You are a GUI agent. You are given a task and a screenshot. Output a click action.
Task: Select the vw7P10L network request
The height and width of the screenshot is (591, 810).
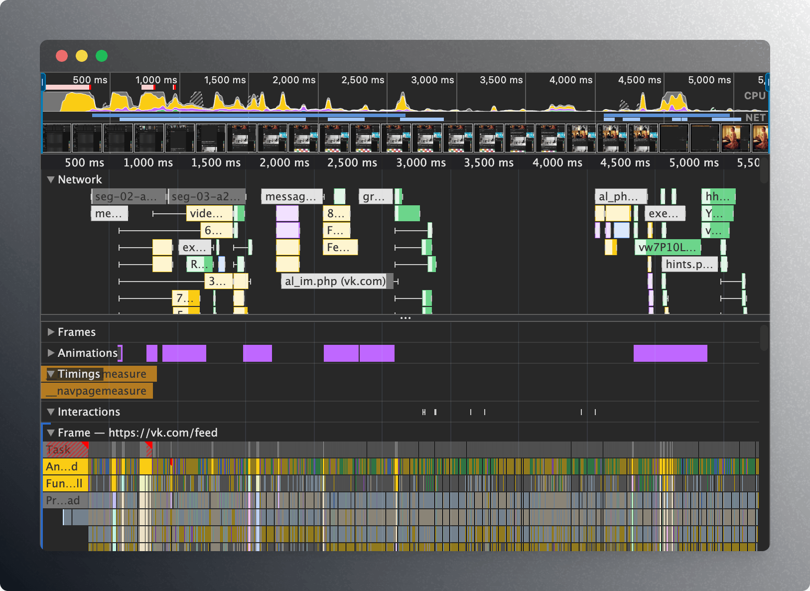coord(667,248)
